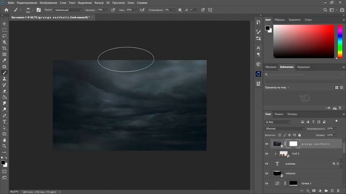Image resolution: width=346 pixels, height=194 pixels.
Task: Open the brush mode dropdown in options bar
Action: [68, 10]
